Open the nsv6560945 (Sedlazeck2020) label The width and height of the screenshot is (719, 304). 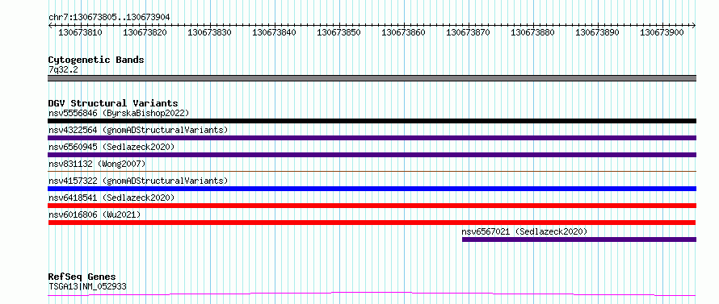click(111, 147)
